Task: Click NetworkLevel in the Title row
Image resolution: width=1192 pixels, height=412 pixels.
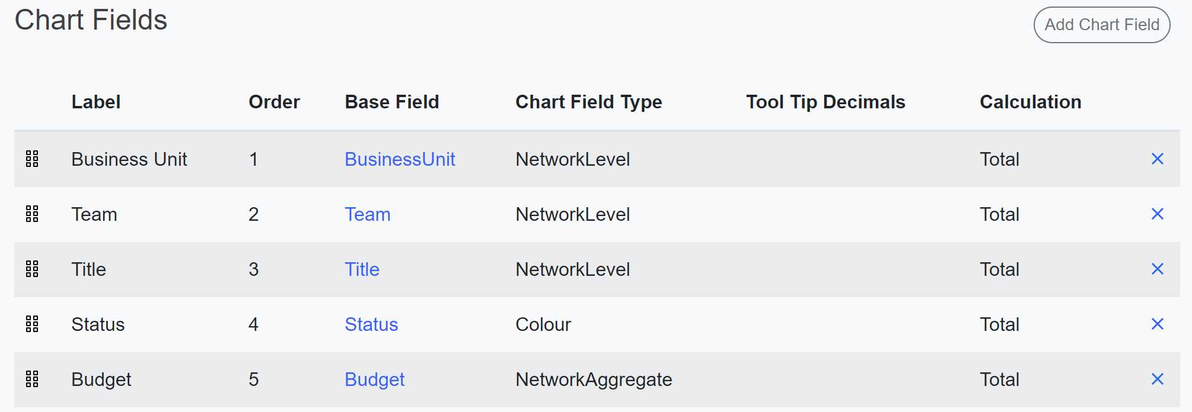Action: pyautogui.click(x=573, y=269)
